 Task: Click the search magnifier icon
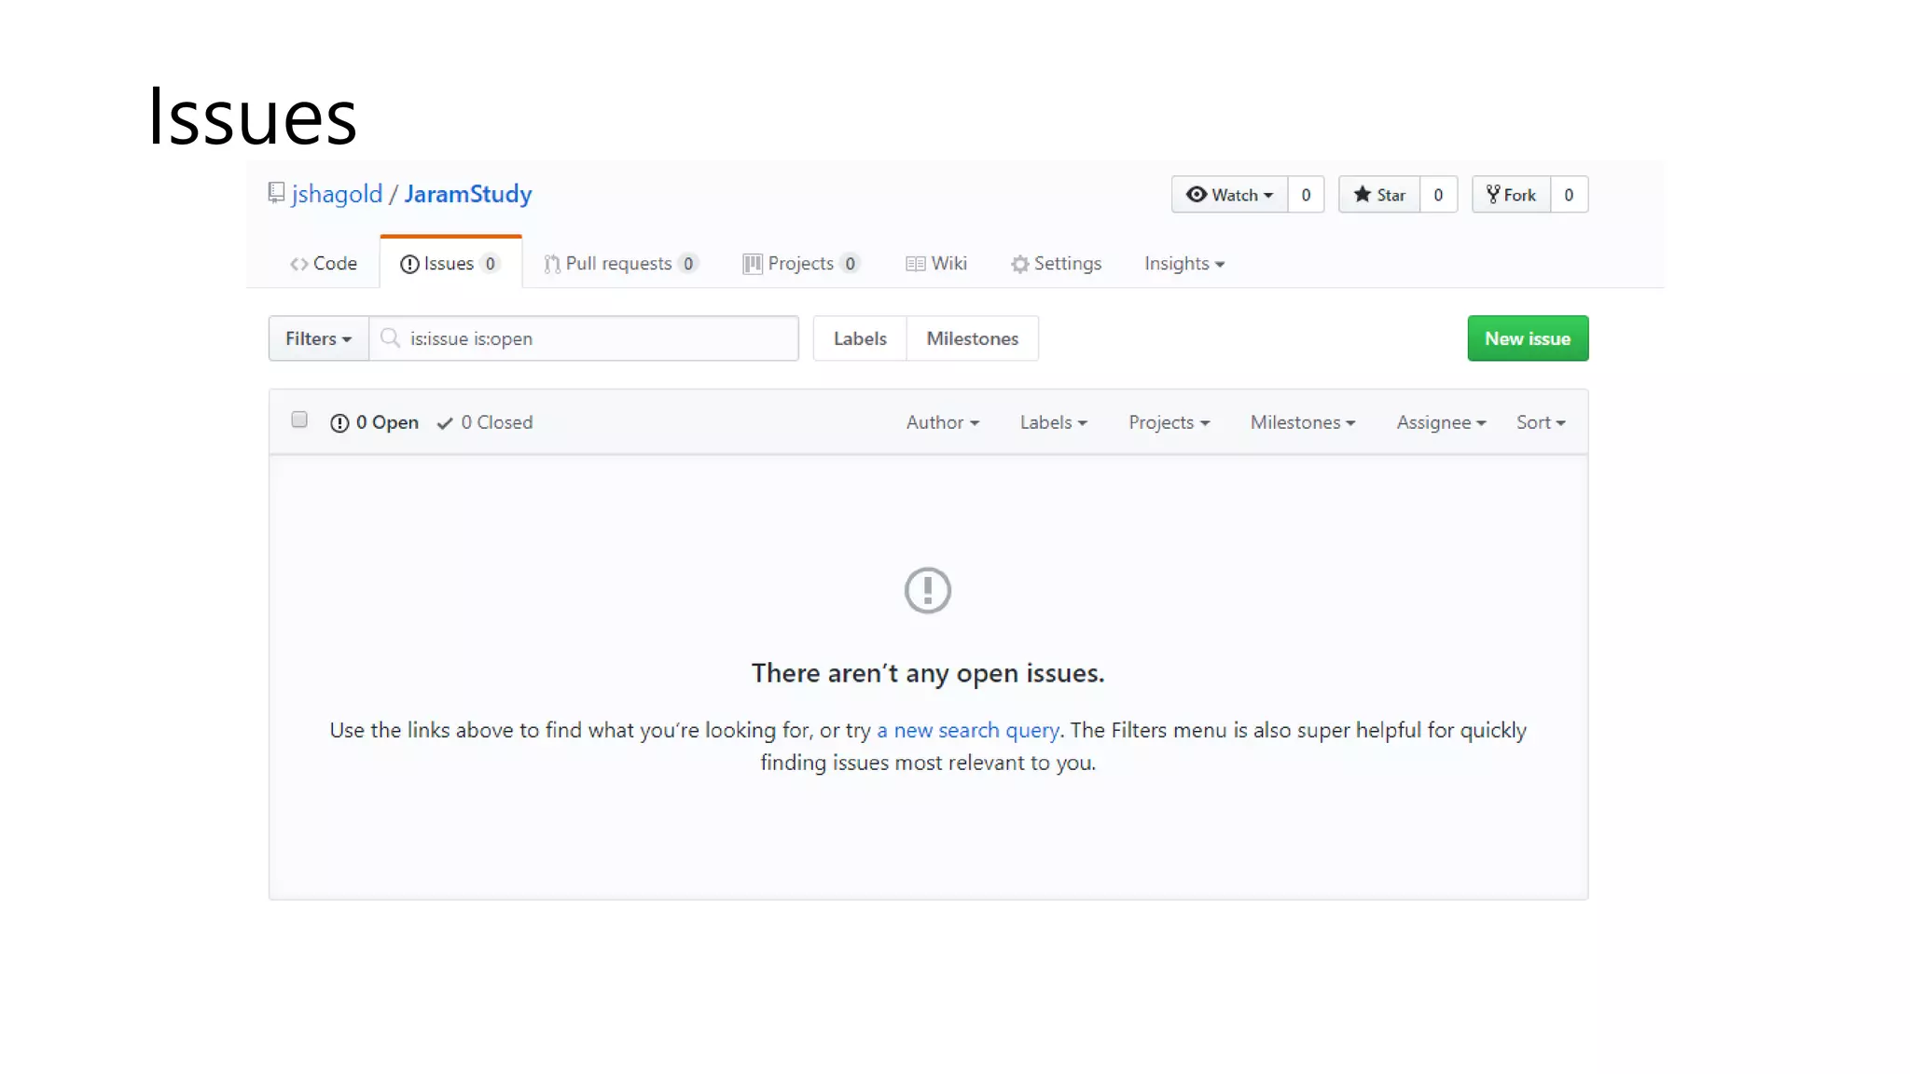(390, 338)
